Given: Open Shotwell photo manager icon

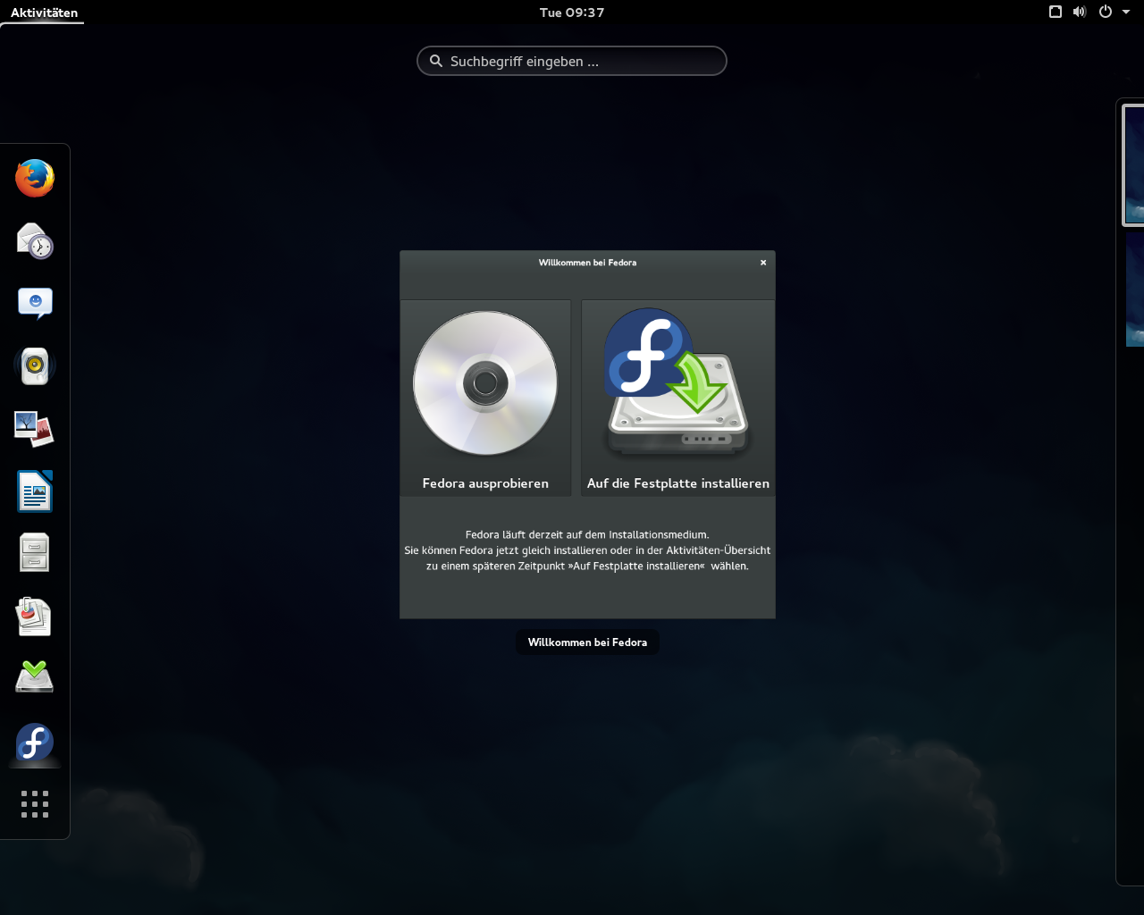Looking at the screenshot, I should (x=35, y=428).
